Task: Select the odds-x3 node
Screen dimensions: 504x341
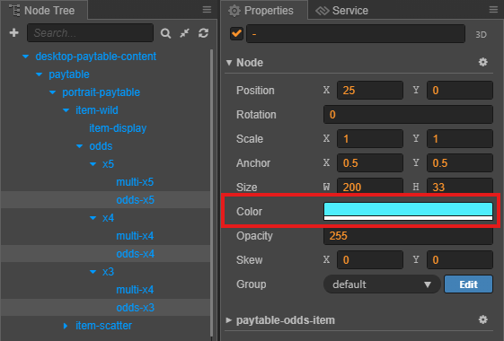Action: click(135, 308)
